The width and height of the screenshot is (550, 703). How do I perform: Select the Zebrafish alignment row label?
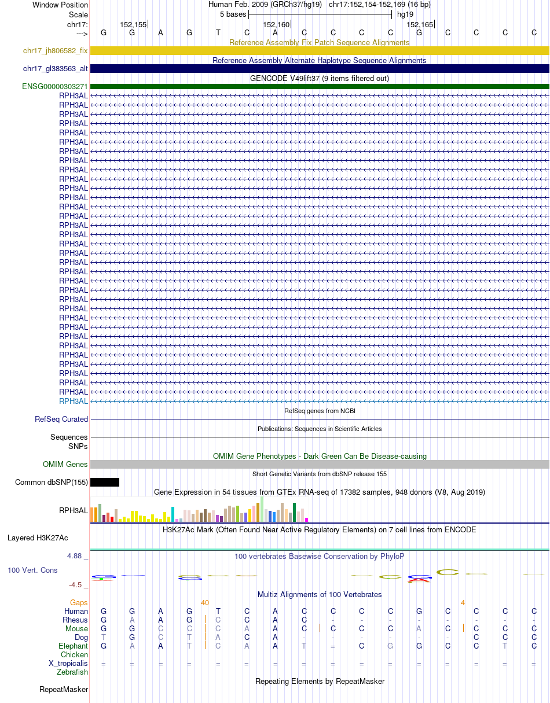[72, 672]
